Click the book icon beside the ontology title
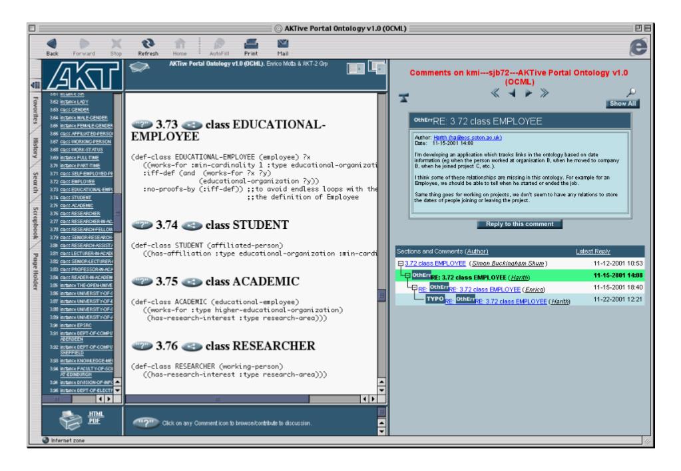Screen dimensions: 681x471 tap(139, 67)
